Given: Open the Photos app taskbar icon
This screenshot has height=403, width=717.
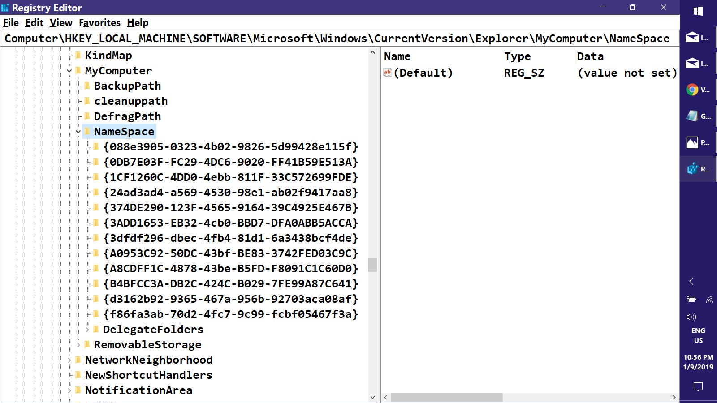Looking at the screenshot, I should 698,143.
